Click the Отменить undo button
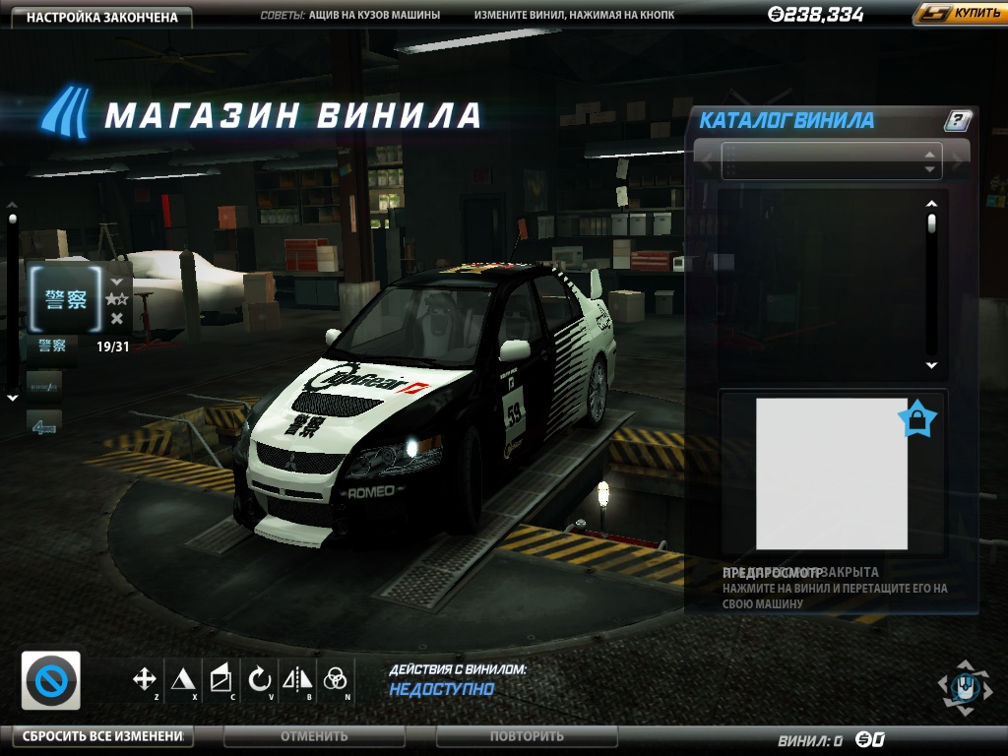 tap(314, 736)
